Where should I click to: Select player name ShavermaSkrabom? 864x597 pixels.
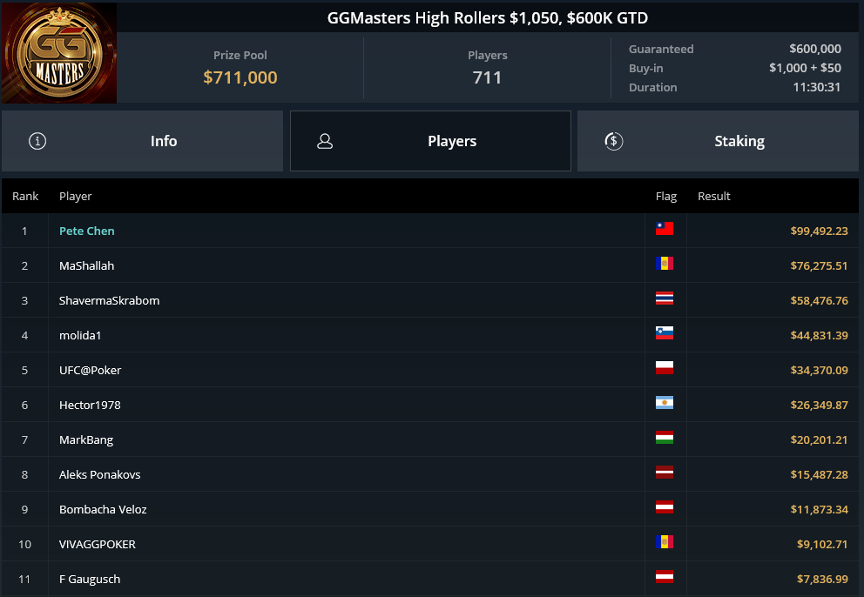(109, 300)
